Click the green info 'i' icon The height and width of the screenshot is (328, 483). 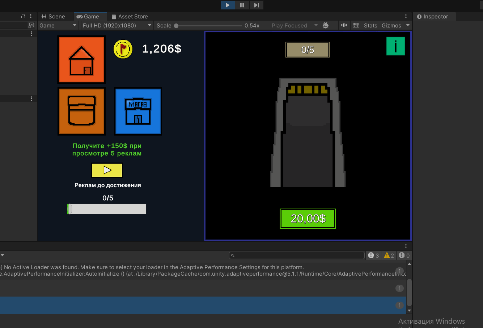[x=396, y=46]
